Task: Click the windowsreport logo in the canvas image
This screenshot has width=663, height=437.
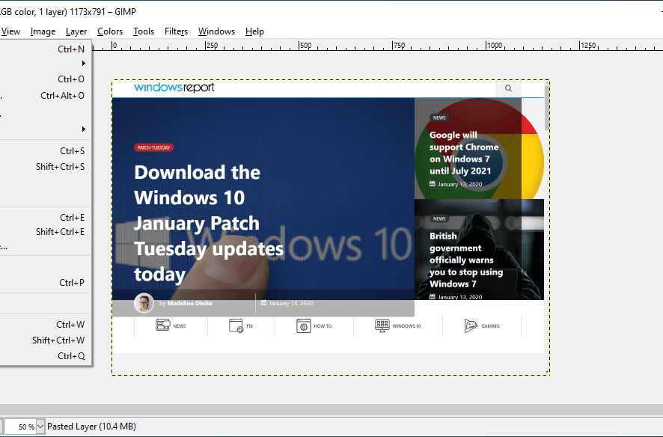Action: click(x=174, y=88)
